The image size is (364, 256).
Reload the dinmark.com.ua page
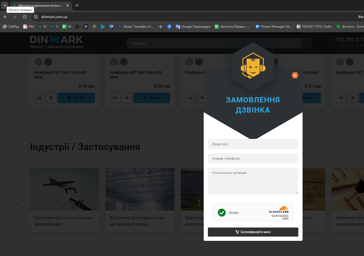24,17
